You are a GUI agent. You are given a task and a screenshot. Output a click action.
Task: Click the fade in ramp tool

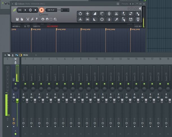pos(95,14)
